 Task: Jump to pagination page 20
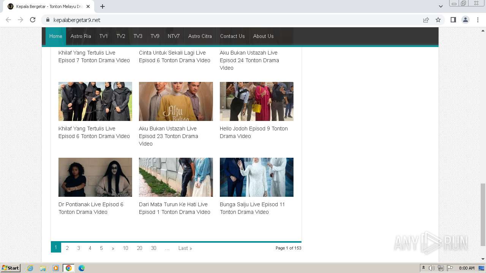click(139, 248)
